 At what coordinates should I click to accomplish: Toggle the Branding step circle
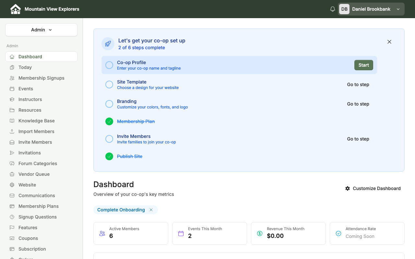coord(109,104)
